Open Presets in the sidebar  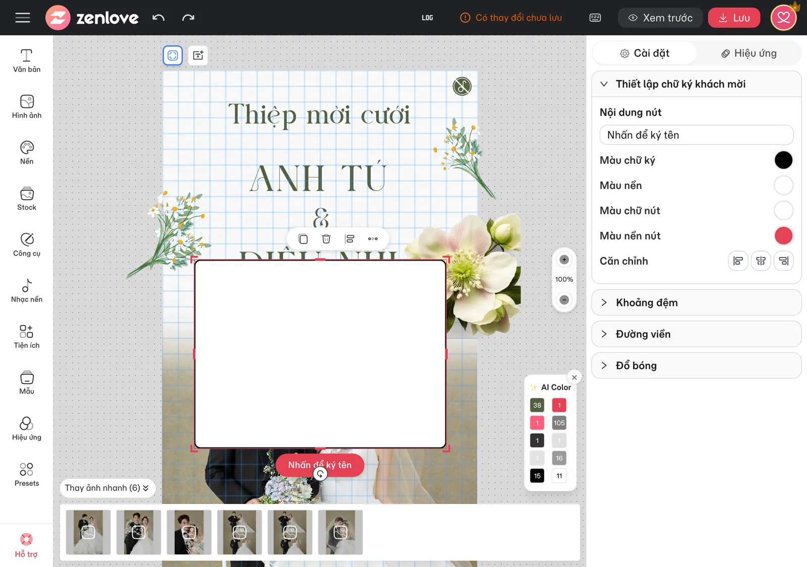point(27,475)
